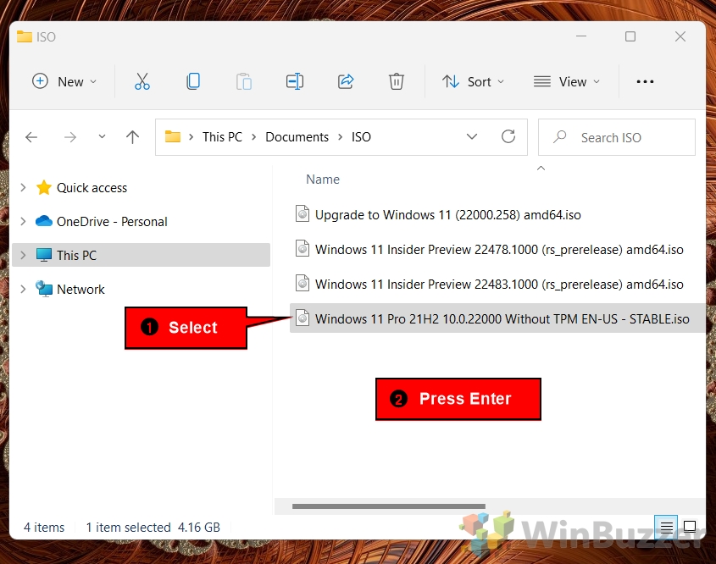Rename the selected file
716x564 pixels.
pyautogui.click(x=295, y=81)
